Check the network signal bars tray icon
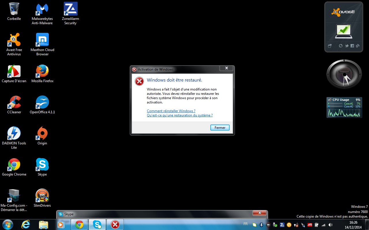This screenshot has height=230, width=369. [323, 225]
